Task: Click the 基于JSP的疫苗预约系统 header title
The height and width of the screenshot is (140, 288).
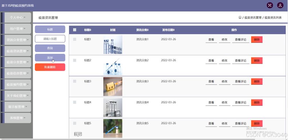Action: click(18, 6)
